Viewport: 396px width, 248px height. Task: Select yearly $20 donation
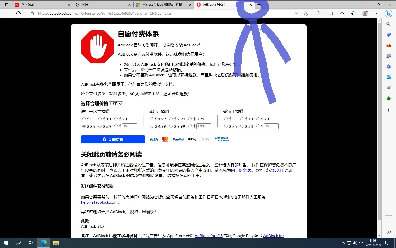click(x=258, y=119)
